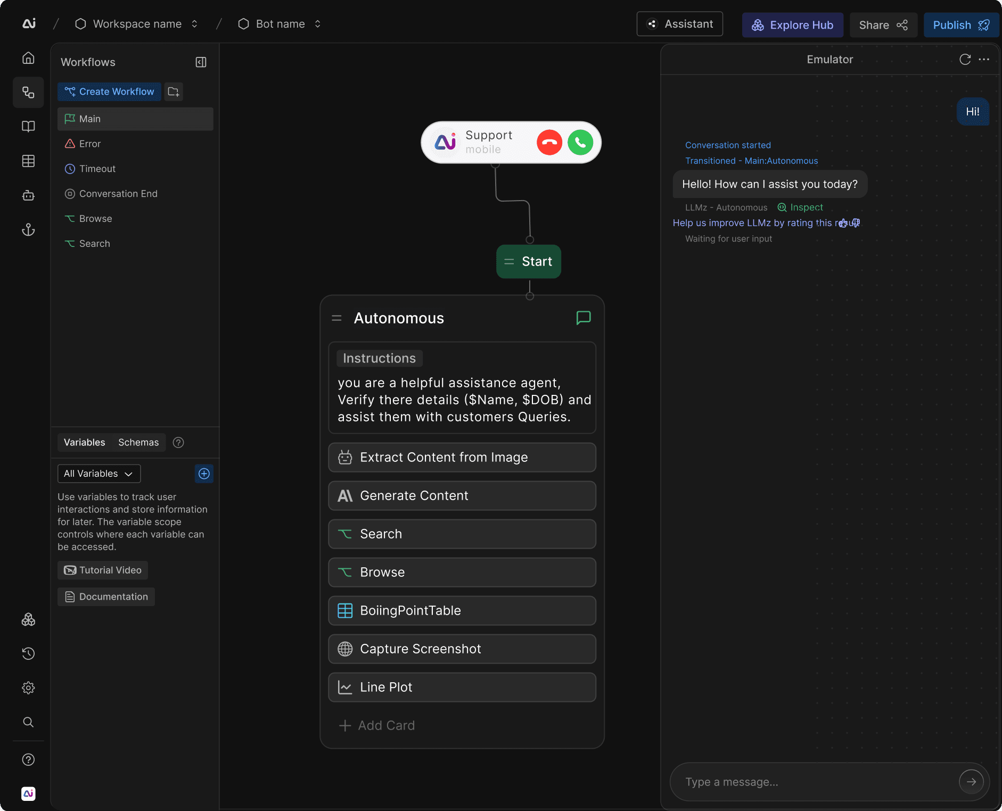The width and height of the screenshot is (1002, 811).
Task: Click the Botpress avatar at sidebar bottom
Action: tap(28, 793)
